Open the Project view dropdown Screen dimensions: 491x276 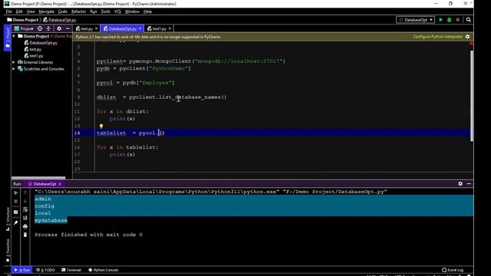point(24,28)
